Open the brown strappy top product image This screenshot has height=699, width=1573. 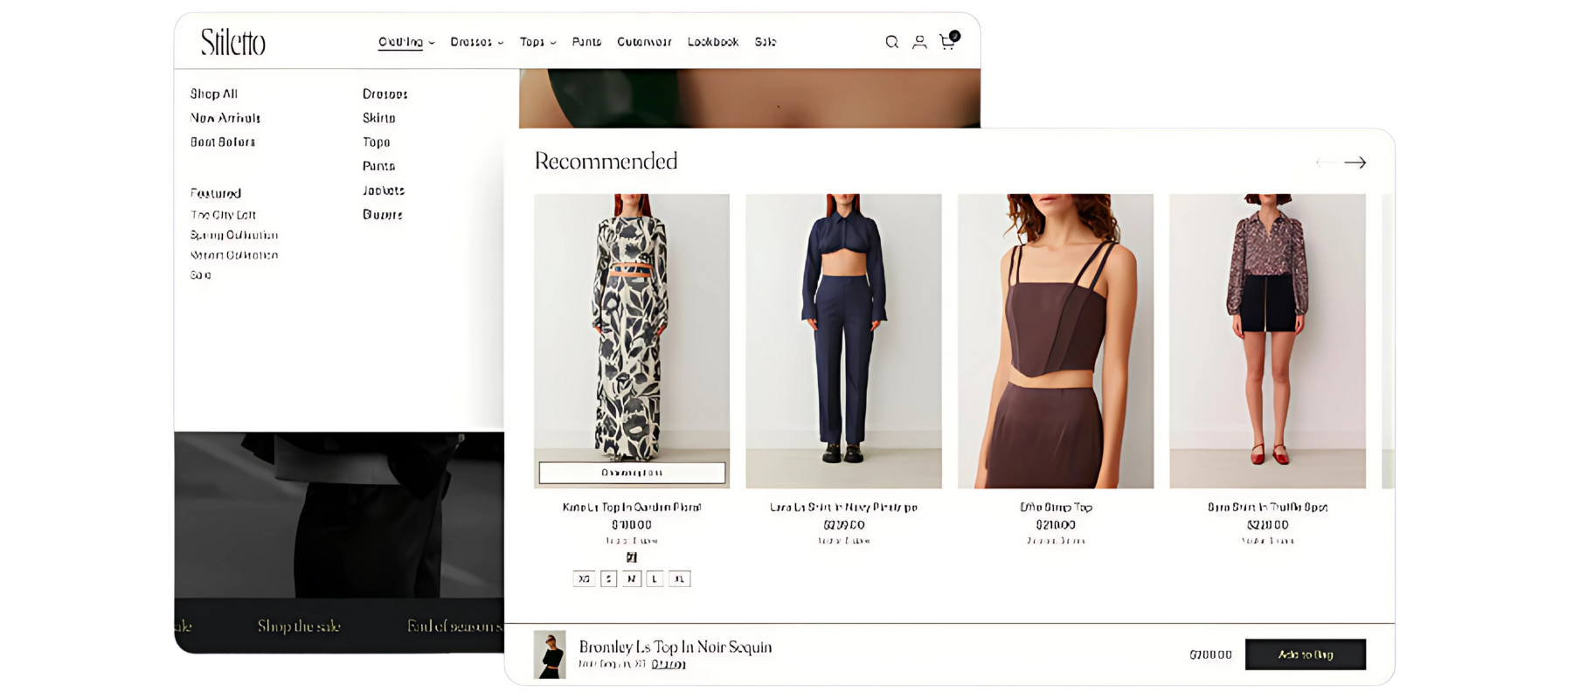tap(1055, 341)
